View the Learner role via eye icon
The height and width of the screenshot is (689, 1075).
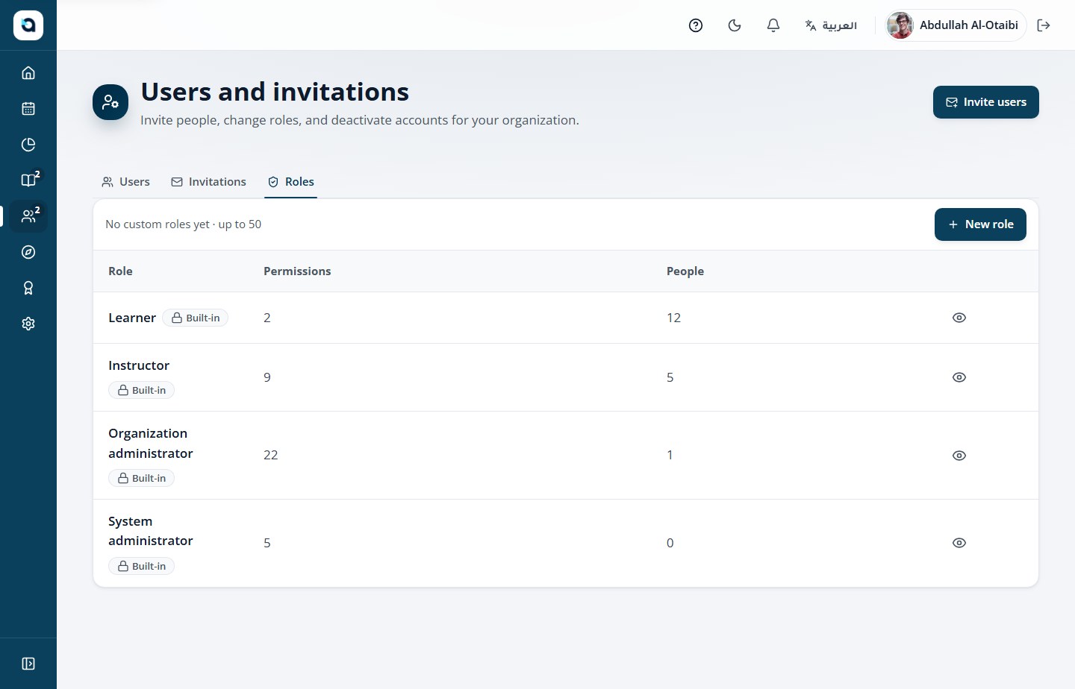click(x=959, y=318)
